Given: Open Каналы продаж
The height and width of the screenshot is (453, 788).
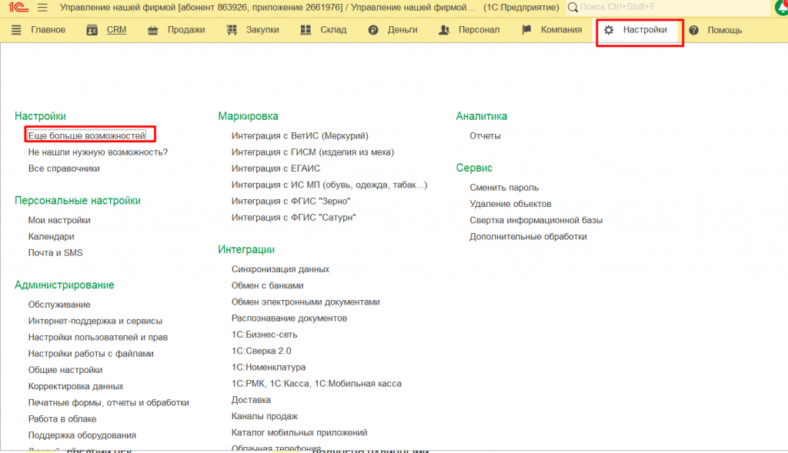Looking at the screenshot, I should [x=265, y=416].
